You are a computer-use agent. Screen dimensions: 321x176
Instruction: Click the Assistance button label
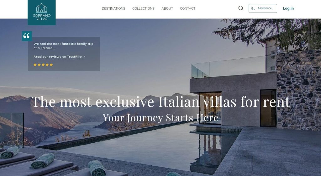click(265, 8)
